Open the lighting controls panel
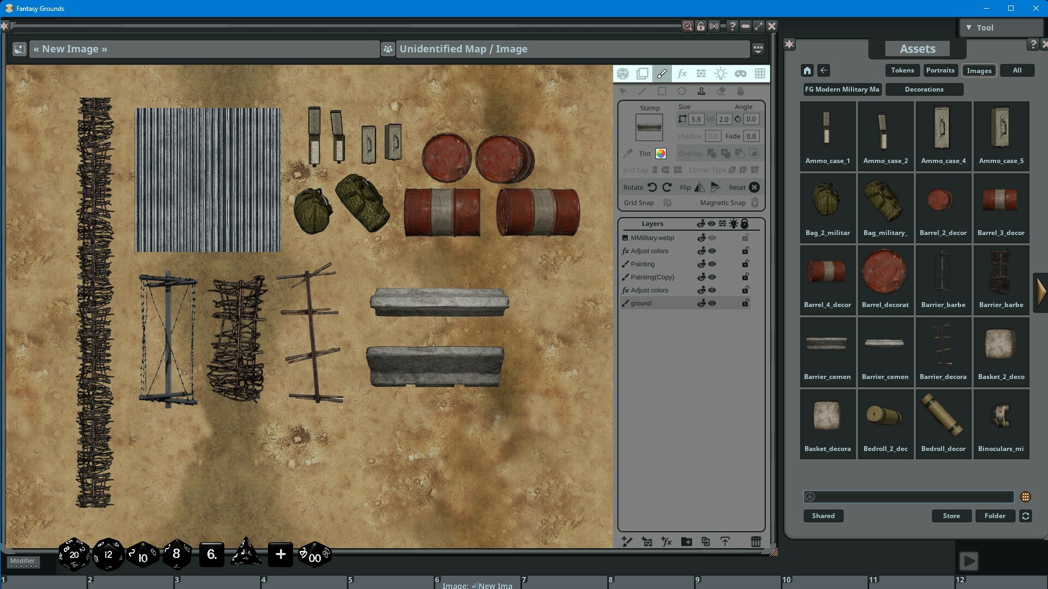 [721, 73]
